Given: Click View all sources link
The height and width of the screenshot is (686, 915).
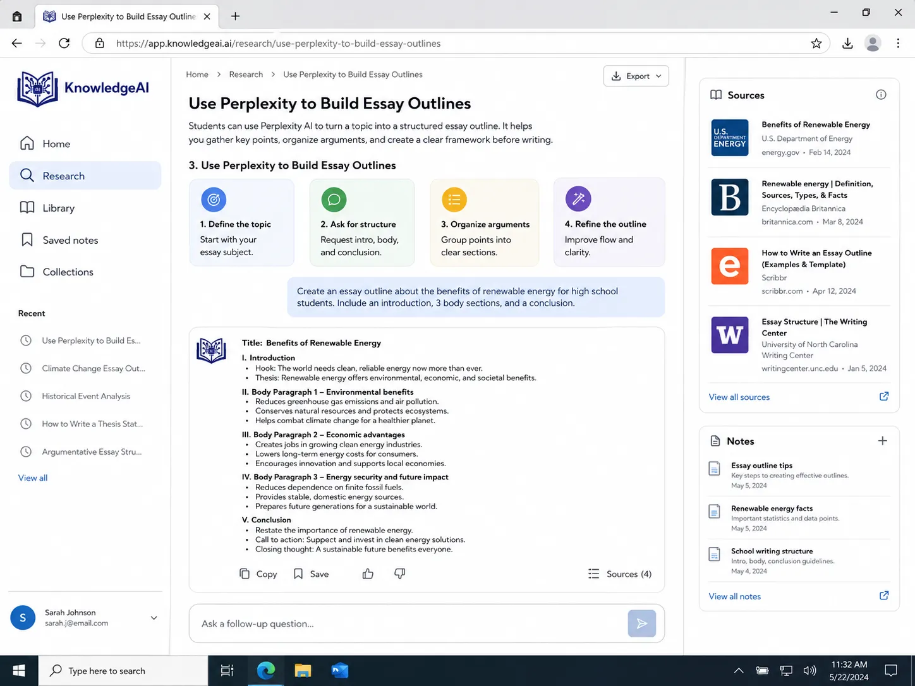Looking at the screenshot, I should [739, 397].
